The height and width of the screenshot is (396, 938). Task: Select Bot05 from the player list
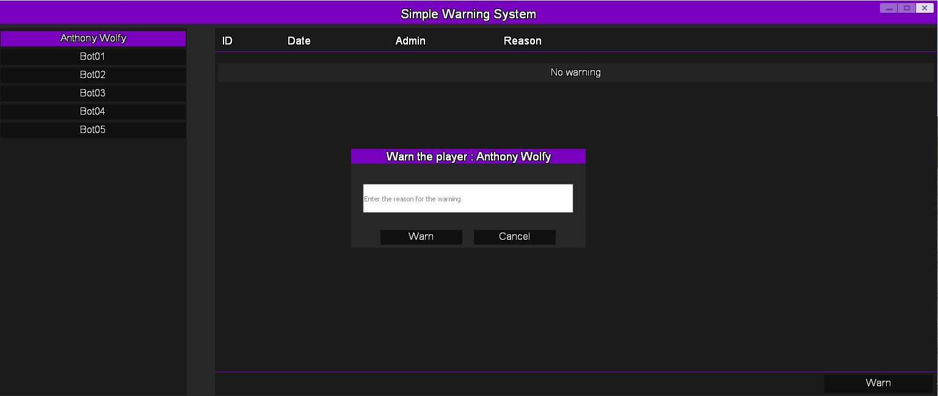point(93,129)
